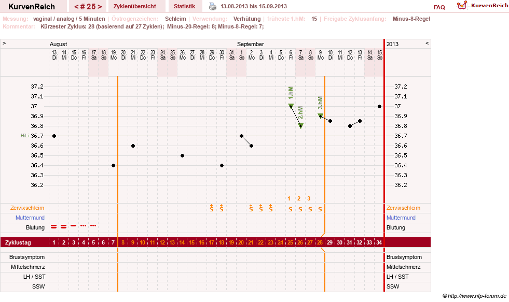Select the 36.85 temperature point on day 29
509x302 pixels.
click(330, 121)
